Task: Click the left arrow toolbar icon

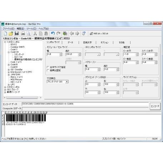Action: [x=71, y=34]
